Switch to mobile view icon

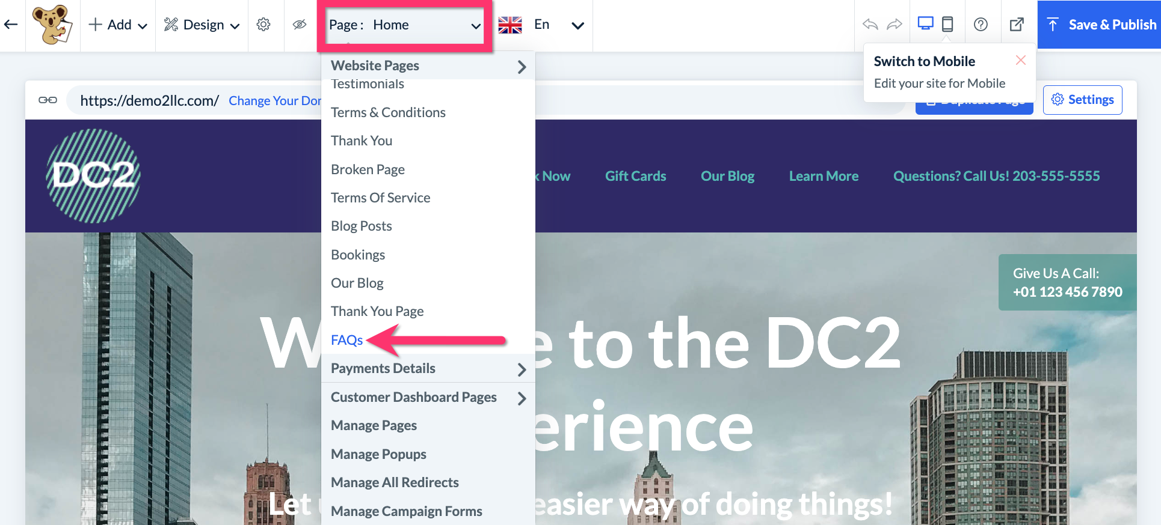coord(947,24)
